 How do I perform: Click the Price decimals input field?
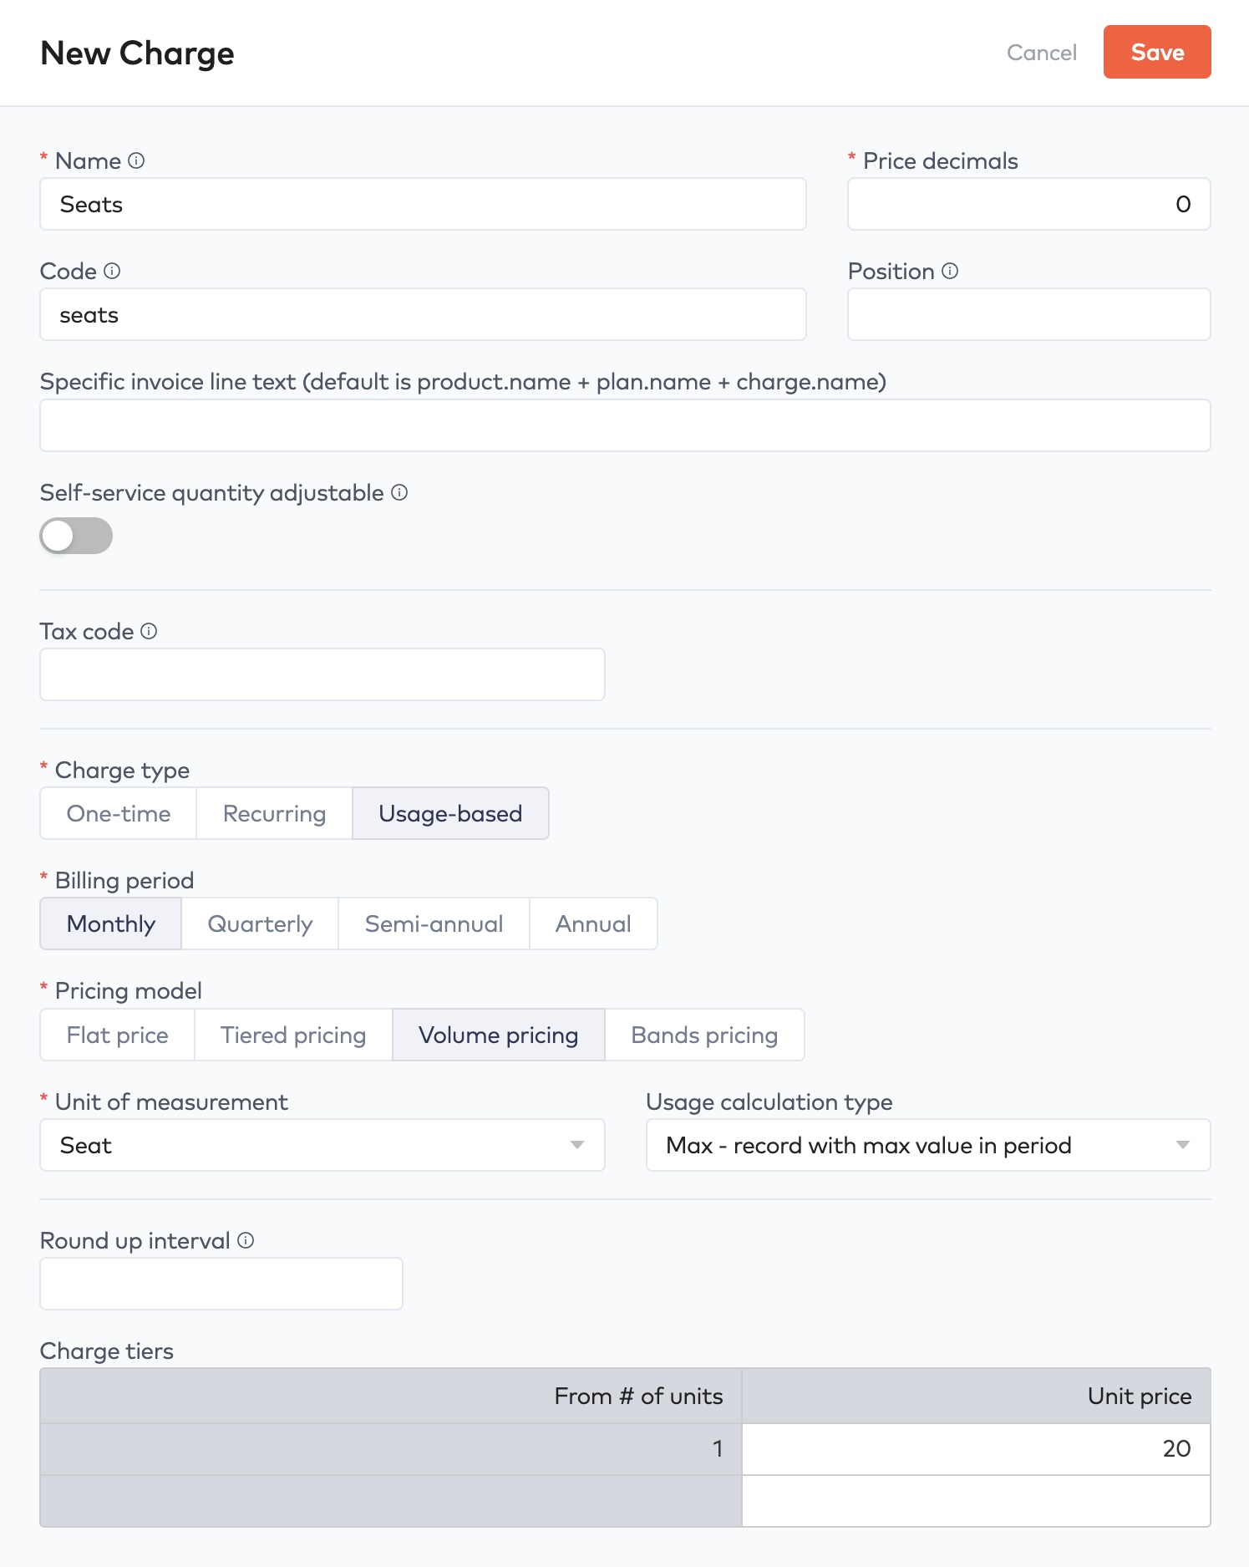[x=1028, y=204]
